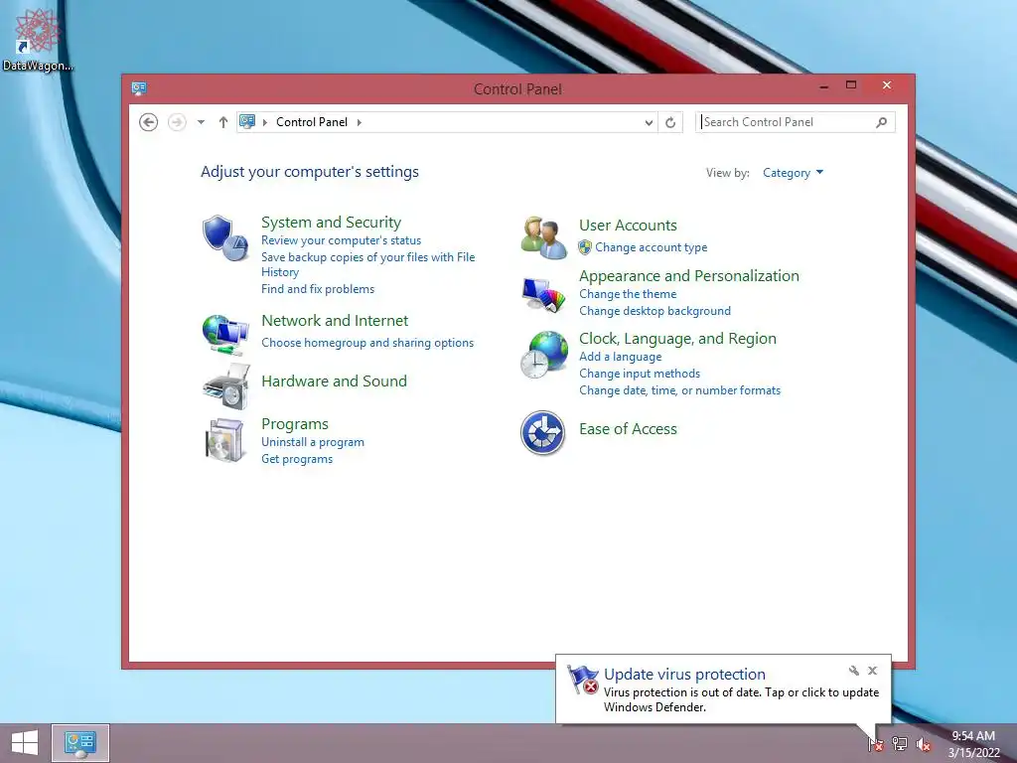The width and height of the screenshot is (1017, 763).
Task: Open notification settings wrench icon
Action: click(853, 671)
